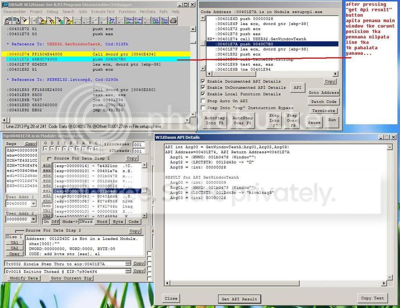The height and width of the screenshot is (308, 400).
Task: Enable Stop Auto On API checkbox
Action: (203, 101)
